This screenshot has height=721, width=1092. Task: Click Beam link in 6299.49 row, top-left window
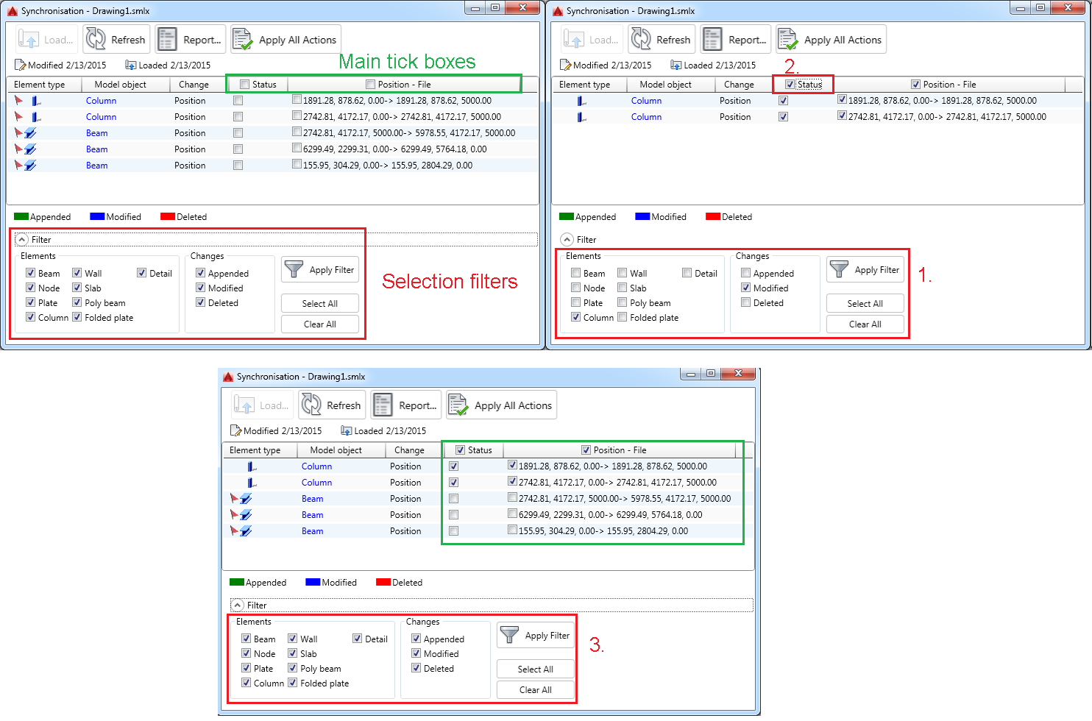(x=96, y=149)
